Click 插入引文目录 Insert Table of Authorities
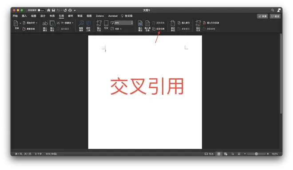 (x=211, y=23)
